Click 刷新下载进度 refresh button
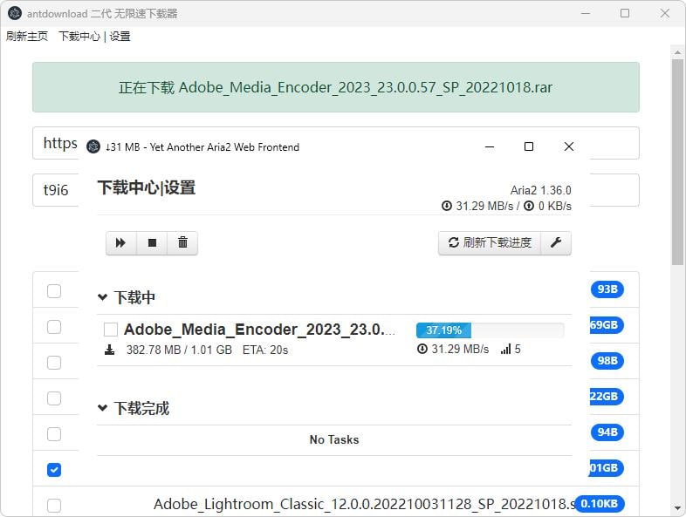 [490, 242]
